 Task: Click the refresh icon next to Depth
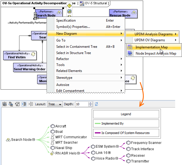coord(96,104)
